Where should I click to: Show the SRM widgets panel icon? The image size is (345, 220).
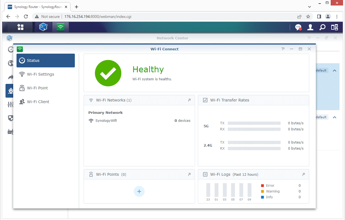(335, 27)
